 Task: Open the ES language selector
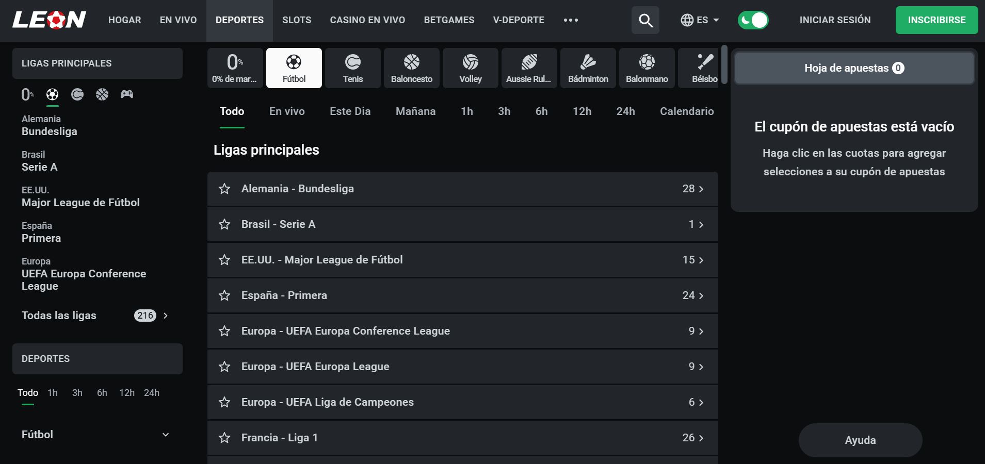coord(700,20)
